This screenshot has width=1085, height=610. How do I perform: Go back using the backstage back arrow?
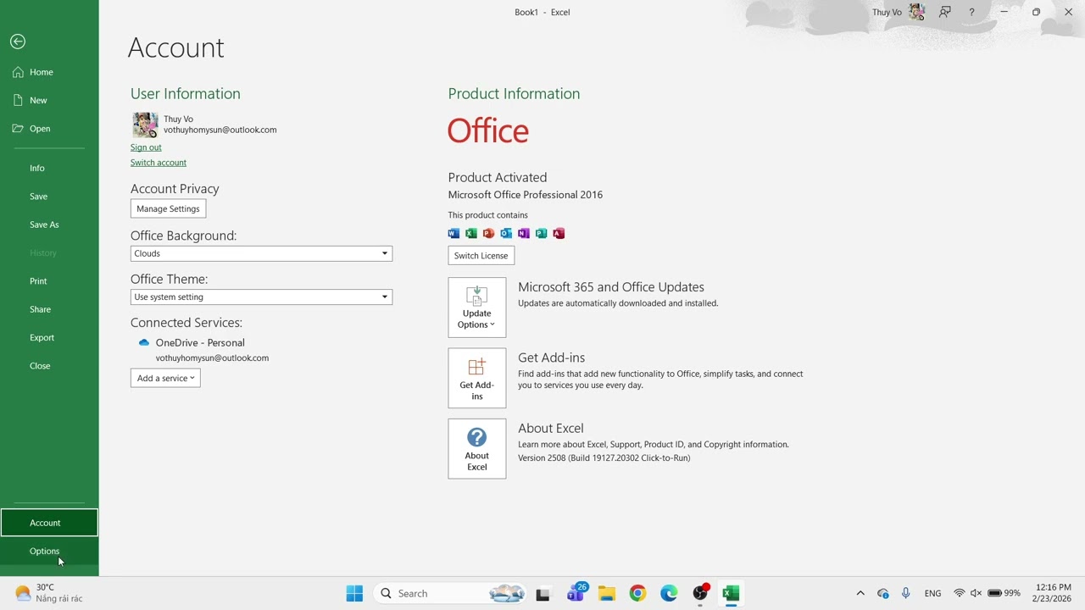click(x=18, y=42)
